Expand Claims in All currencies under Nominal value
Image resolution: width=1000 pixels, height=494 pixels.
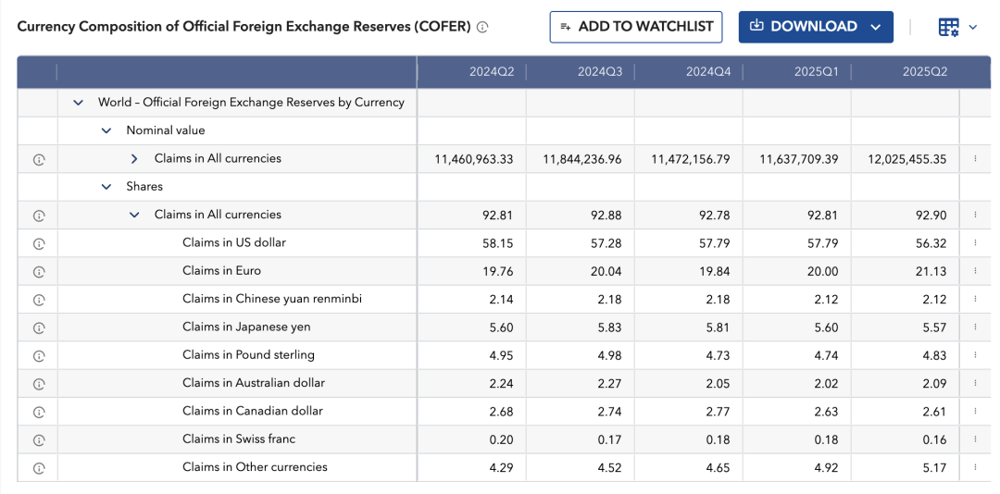tap(134, 159)
